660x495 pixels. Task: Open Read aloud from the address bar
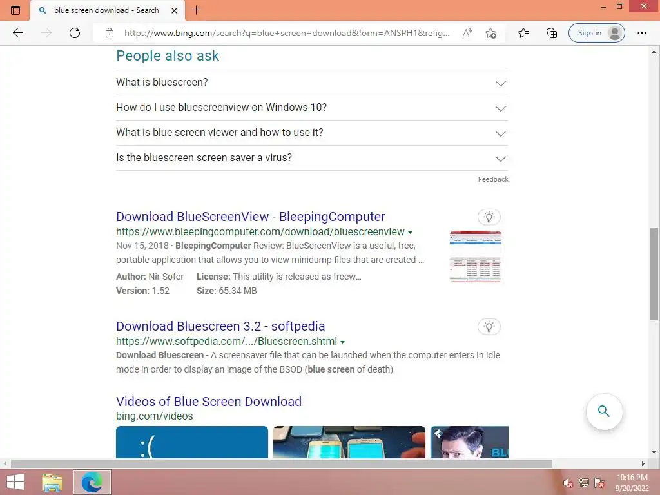[467, 33]
